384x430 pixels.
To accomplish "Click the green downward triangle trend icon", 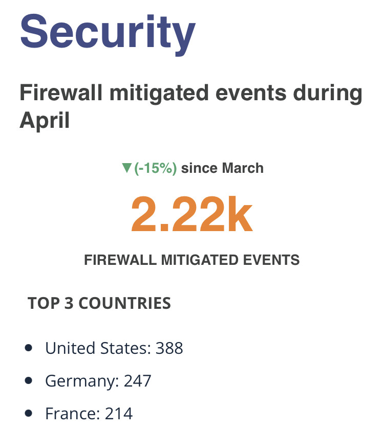I will point(127,168).
